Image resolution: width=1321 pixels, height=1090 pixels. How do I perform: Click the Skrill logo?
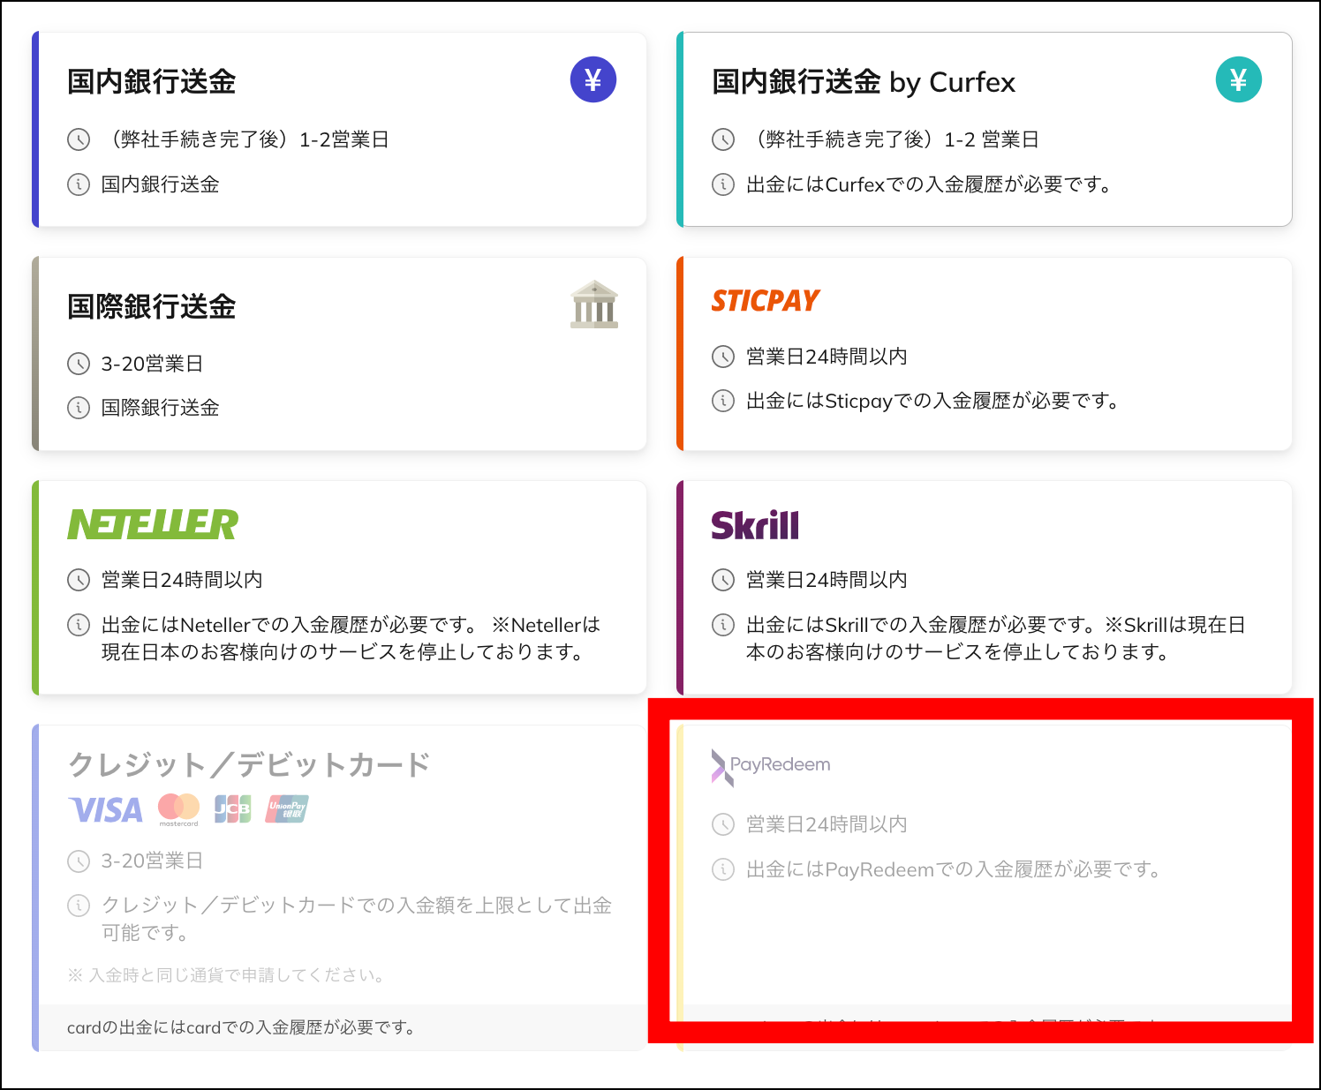point(756,523)
